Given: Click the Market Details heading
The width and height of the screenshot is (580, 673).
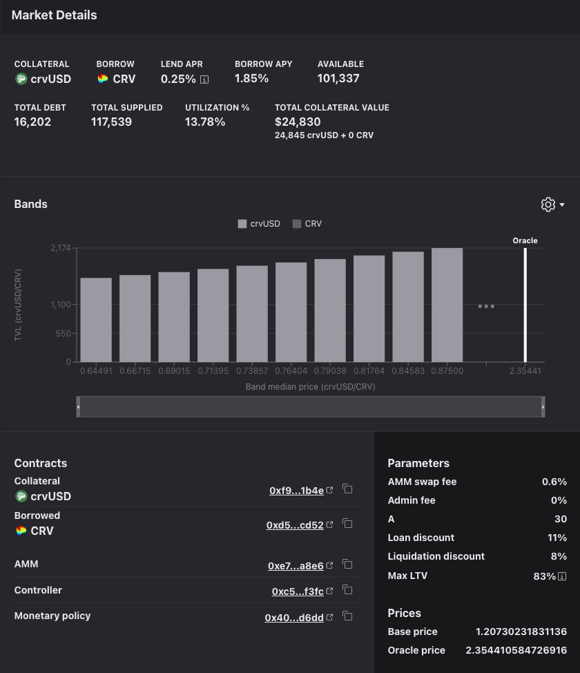Looking at the screenshot, I should [x=54, y=15].
